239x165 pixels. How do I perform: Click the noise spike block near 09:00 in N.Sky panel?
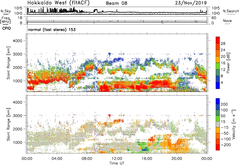pyautogui.click(x=95, y=11)
